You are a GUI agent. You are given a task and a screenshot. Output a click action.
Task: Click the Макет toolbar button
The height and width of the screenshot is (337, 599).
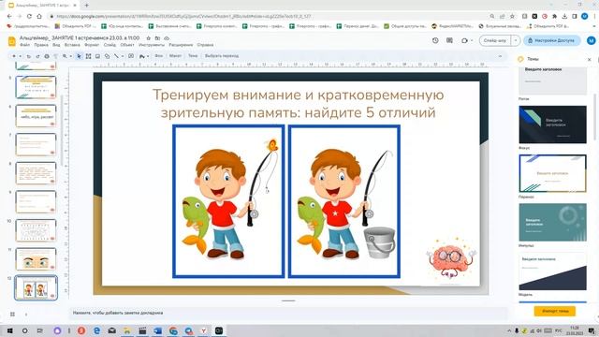pos(175,56)
